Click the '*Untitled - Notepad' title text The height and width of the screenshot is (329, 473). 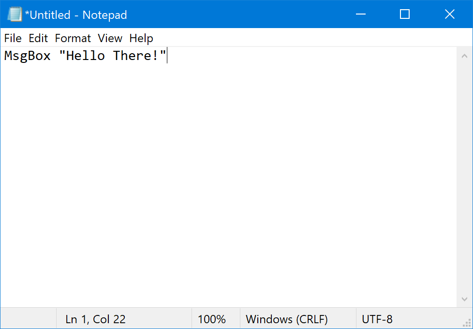coord(76,15)
